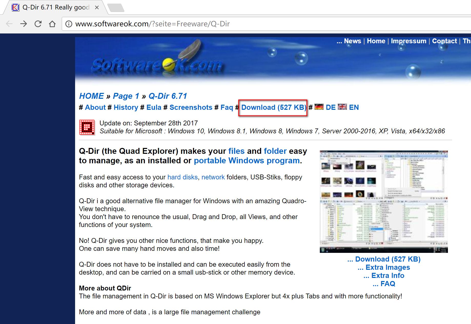This screenshot has height=324, width=471.
Task: Click the 'More about QDir' heading
Action: point(105,288)
